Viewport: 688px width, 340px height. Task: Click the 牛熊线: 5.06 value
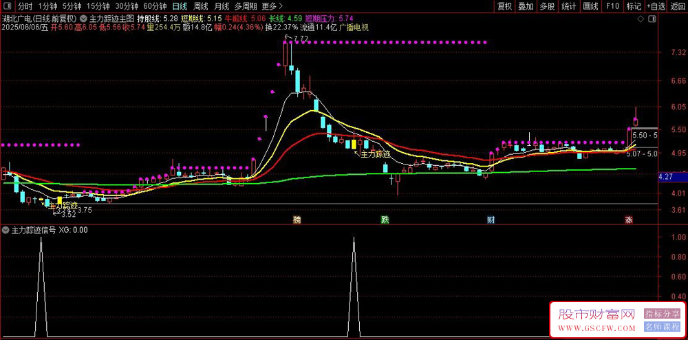[246, 19]
